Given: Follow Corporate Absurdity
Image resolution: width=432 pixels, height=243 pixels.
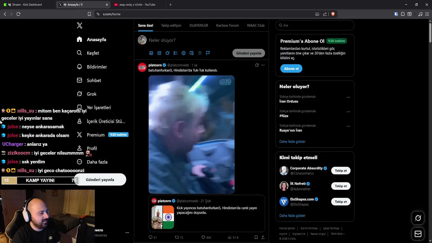Looking at the screenshot, I should pos(341,170).
